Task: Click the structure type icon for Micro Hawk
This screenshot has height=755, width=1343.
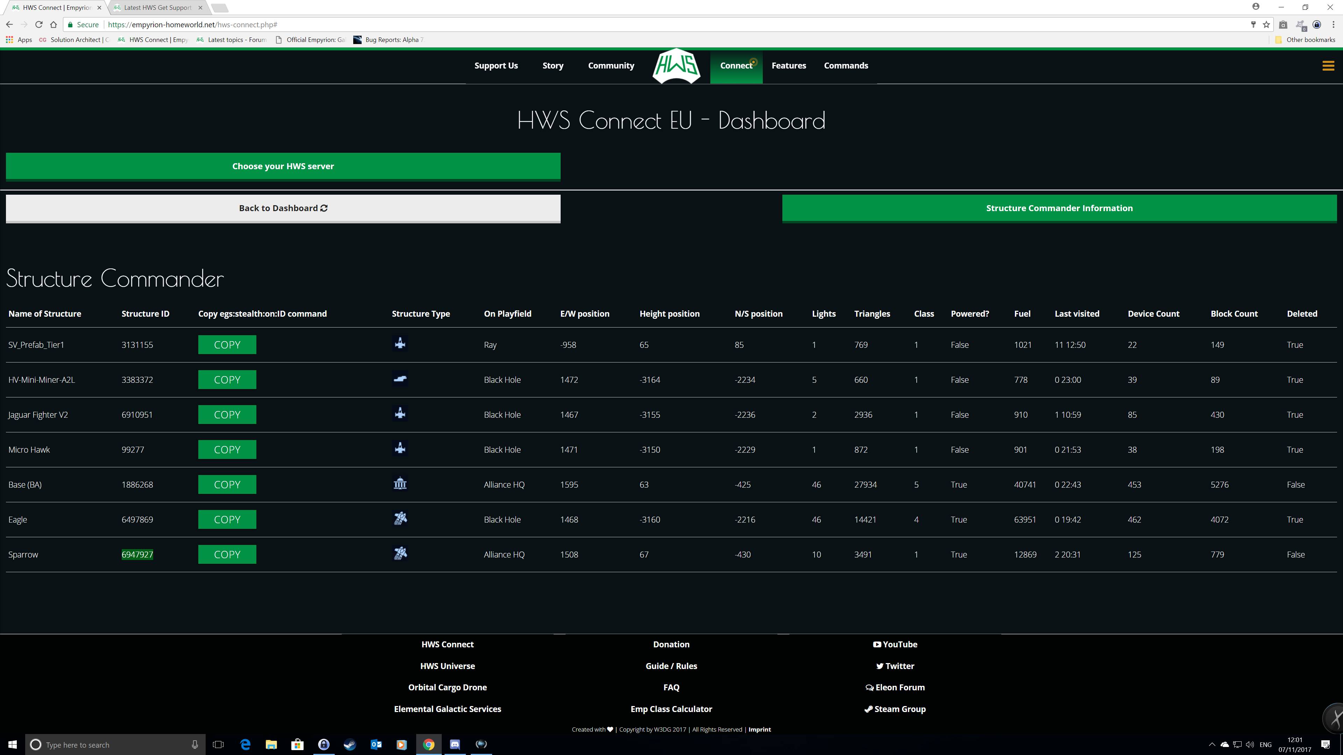Action: (400, 448)
